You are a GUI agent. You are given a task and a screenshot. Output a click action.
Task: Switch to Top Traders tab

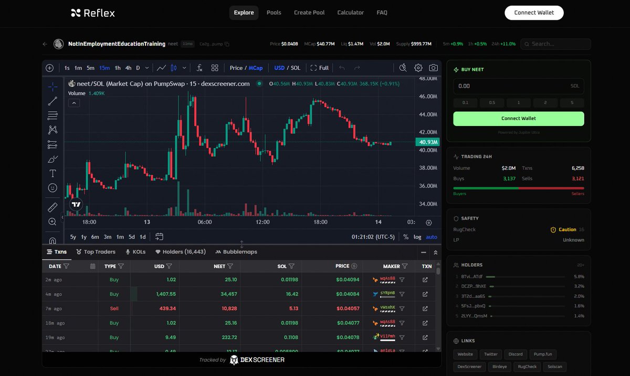pos(96,252)
